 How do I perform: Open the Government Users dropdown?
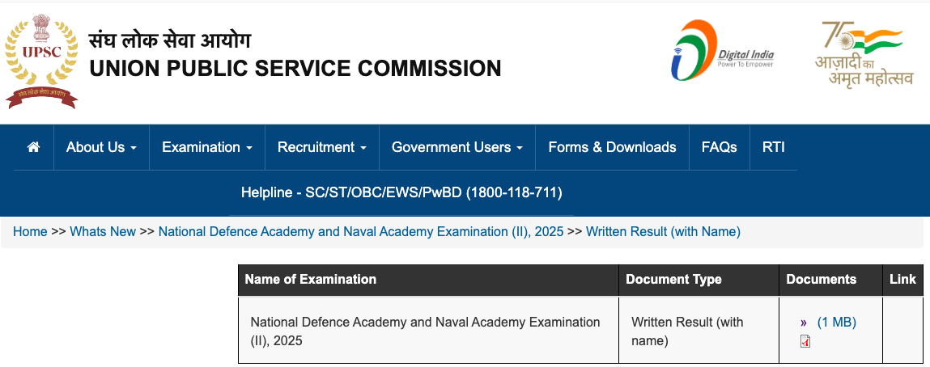(457, 147)
